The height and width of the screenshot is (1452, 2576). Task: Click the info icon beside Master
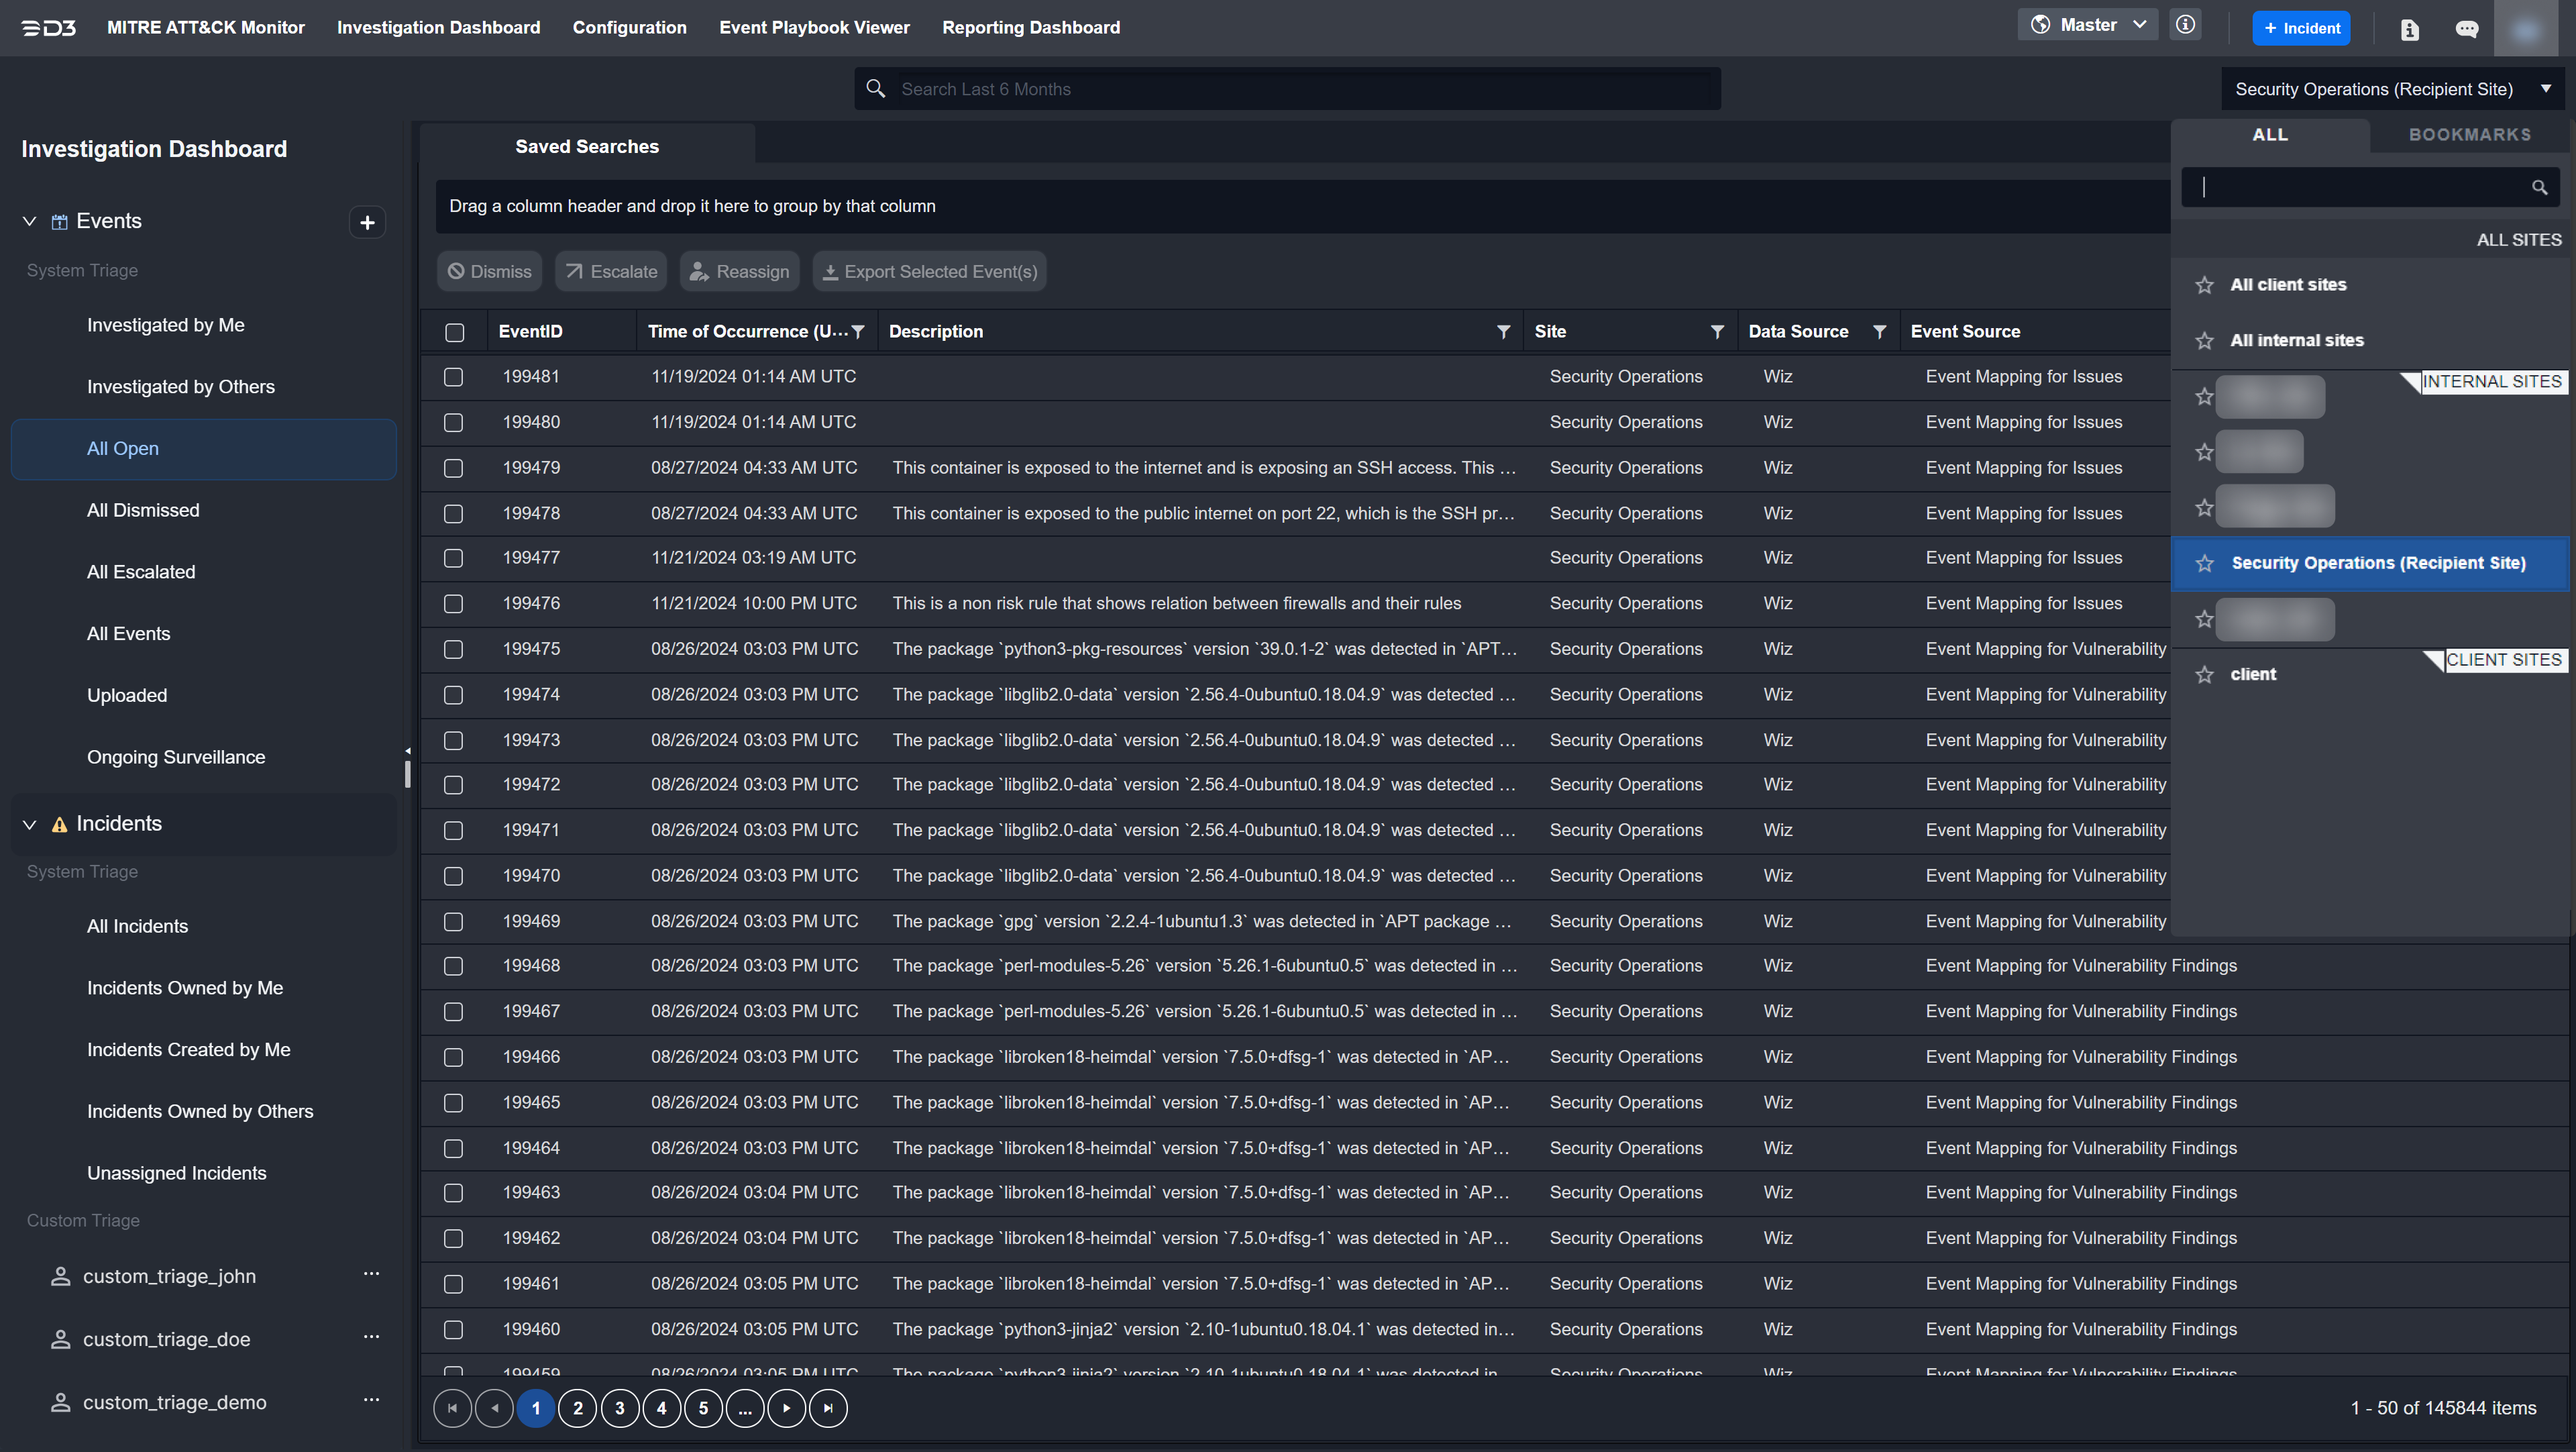pyautogui.click(x=2186, y=26)
